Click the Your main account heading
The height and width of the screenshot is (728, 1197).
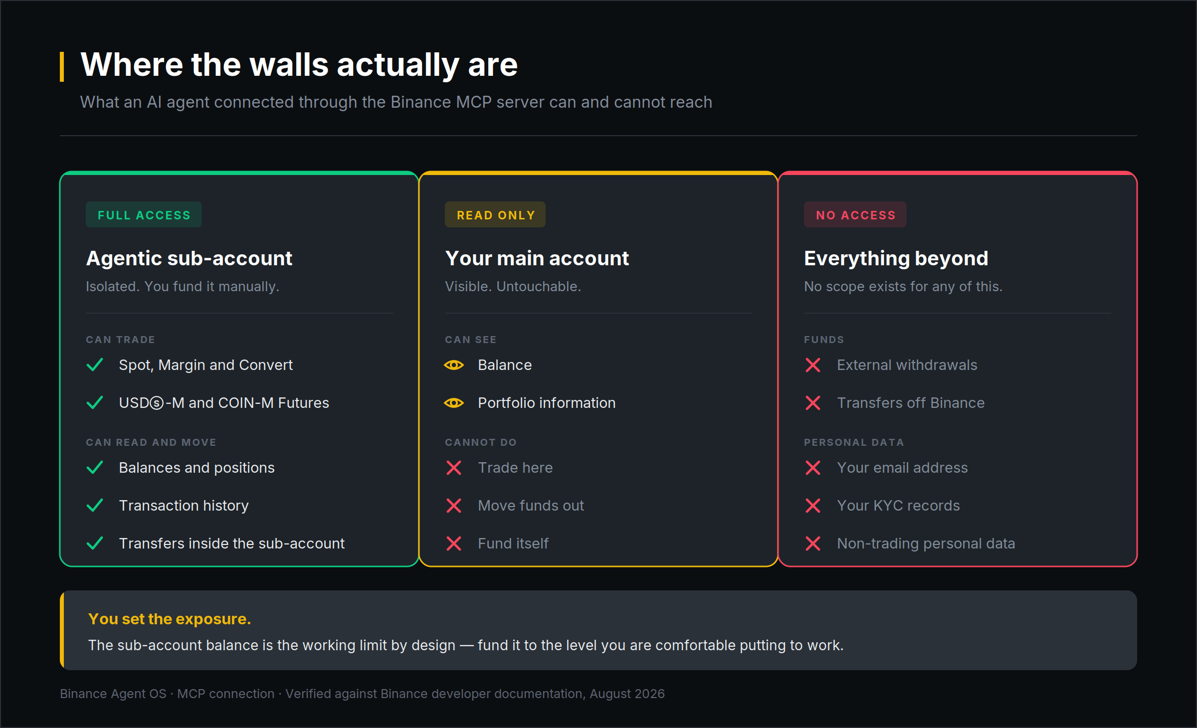(537, 258)
